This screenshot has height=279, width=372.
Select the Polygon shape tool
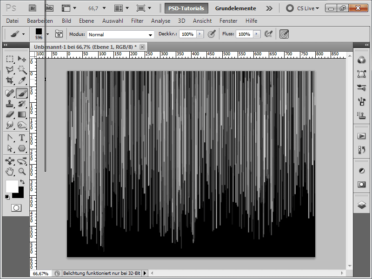point(22,148)
